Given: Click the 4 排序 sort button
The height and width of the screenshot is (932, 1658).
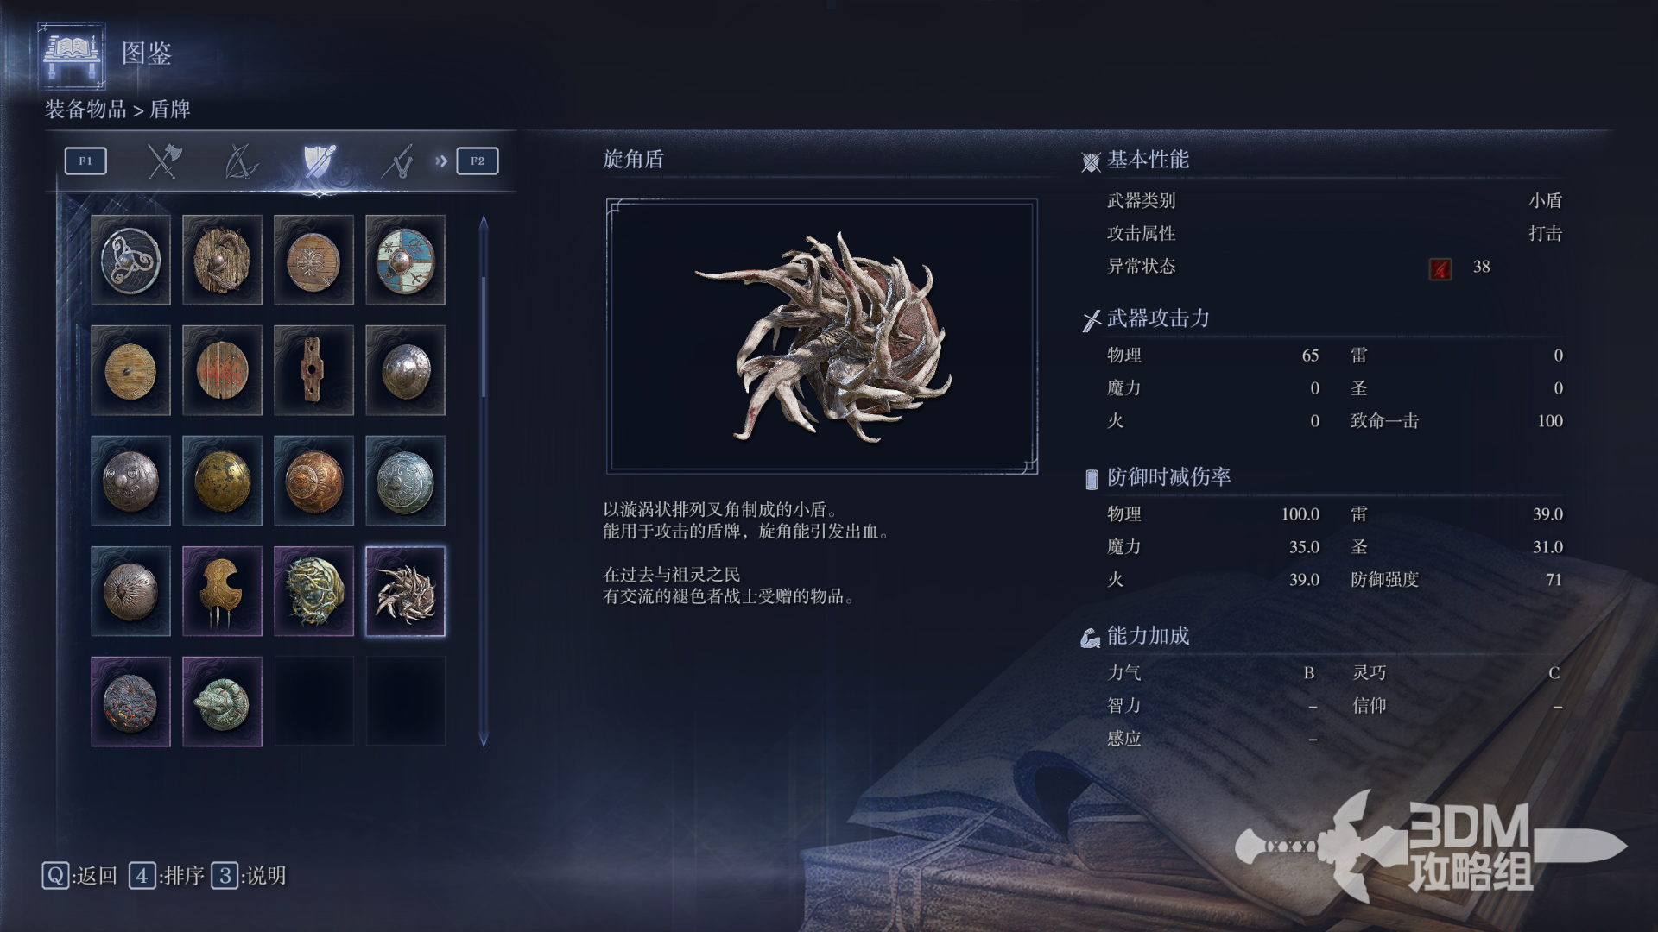Looking at the screenshot, I should (167, 876).
